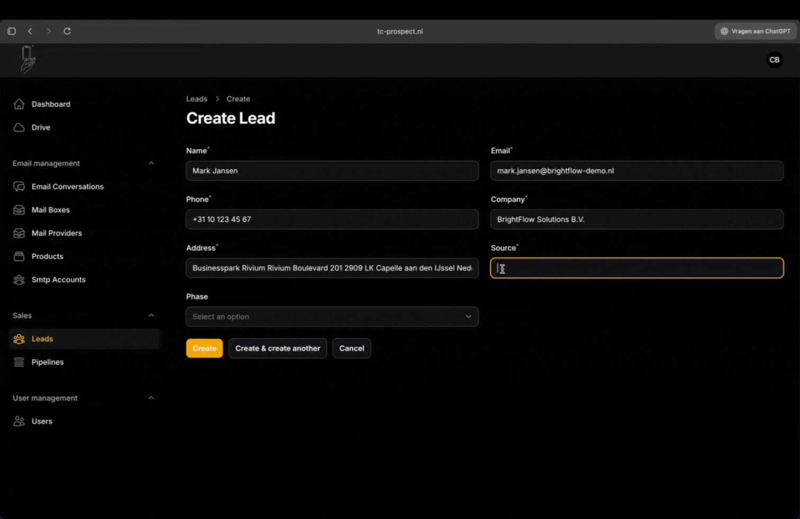Collapse the User management section
This screenshot has height=519, width=800.
point(152,398)
